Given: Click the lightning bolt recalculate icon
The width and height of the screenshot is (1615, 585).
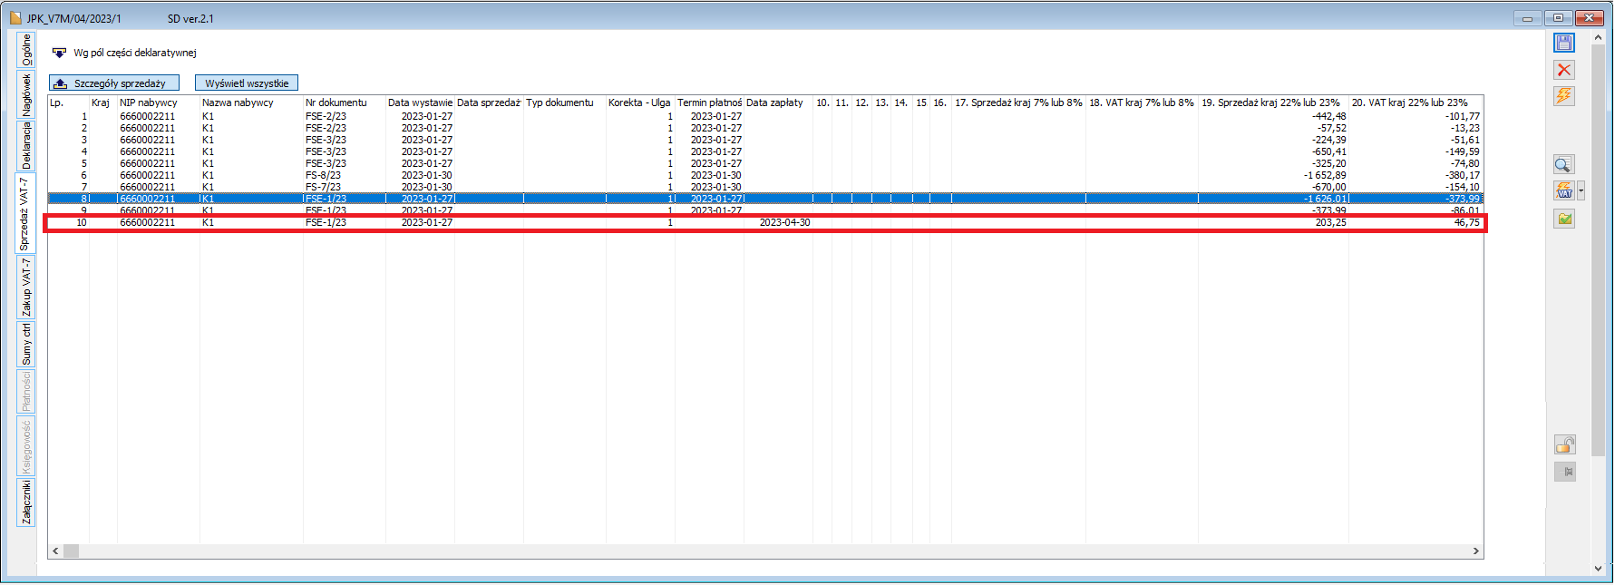Looking at the screenshot, I should coord(1564,96).
